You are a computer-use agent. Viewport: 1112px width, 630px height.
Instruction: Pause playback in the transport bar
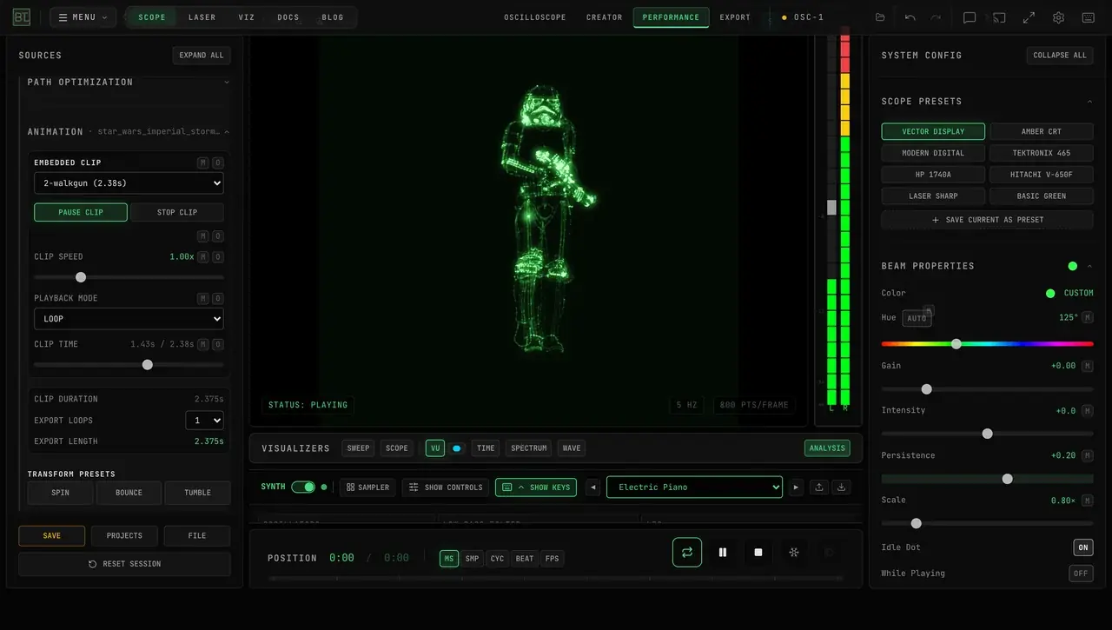(x=723, y=552)
